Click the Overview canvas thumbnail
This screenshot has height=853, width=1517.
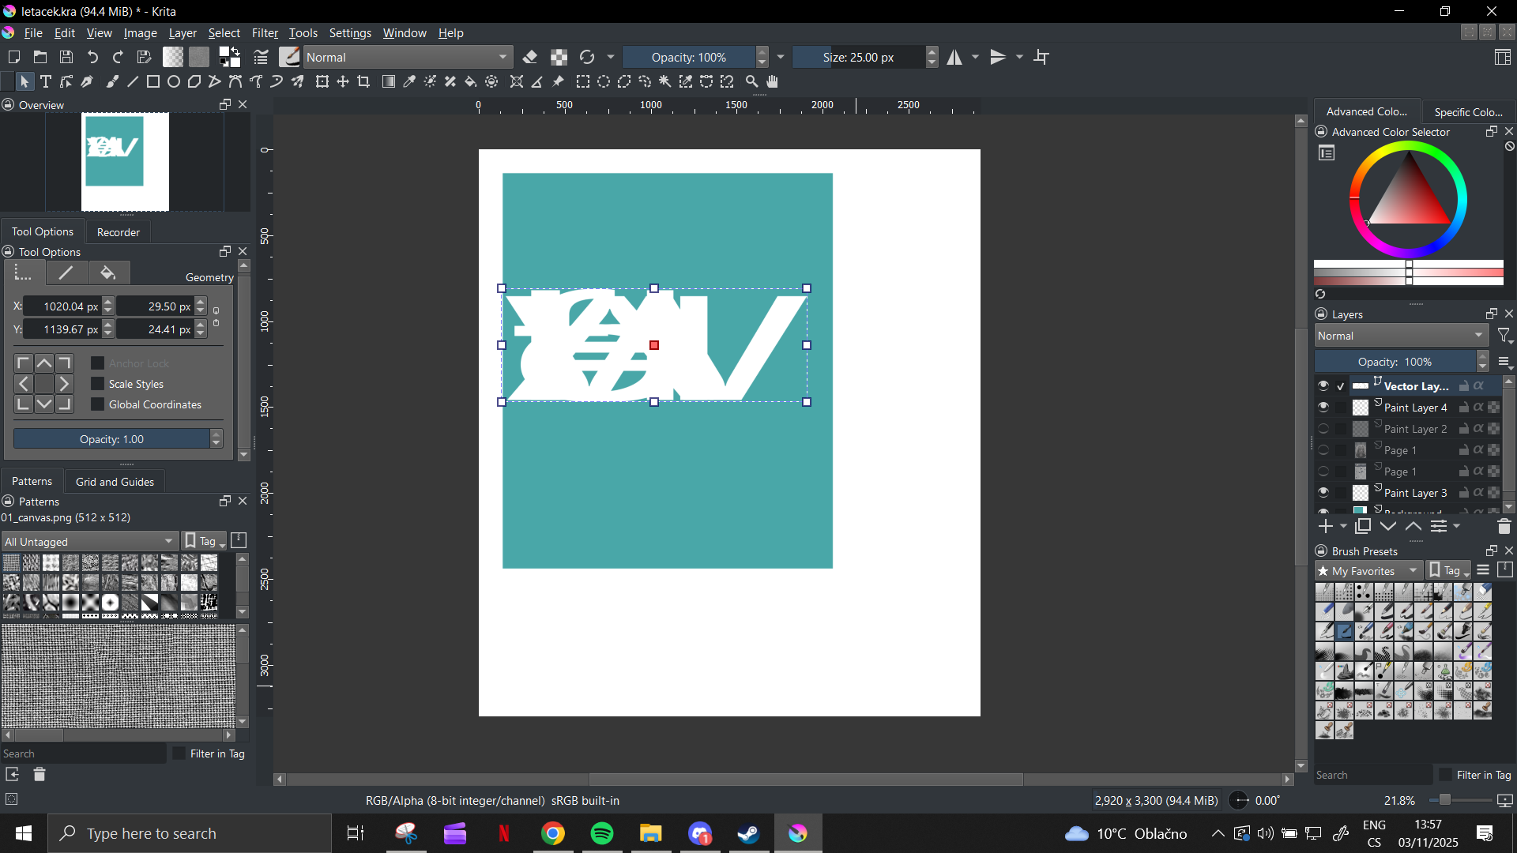126,162
